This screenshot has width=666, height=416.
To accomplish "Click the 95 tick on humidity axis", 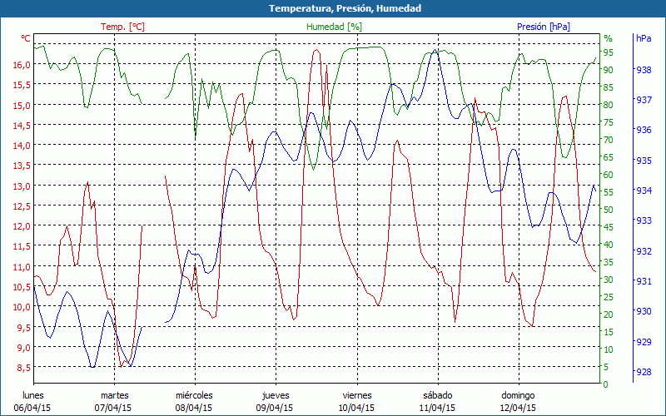I will (x=609, y=52).
